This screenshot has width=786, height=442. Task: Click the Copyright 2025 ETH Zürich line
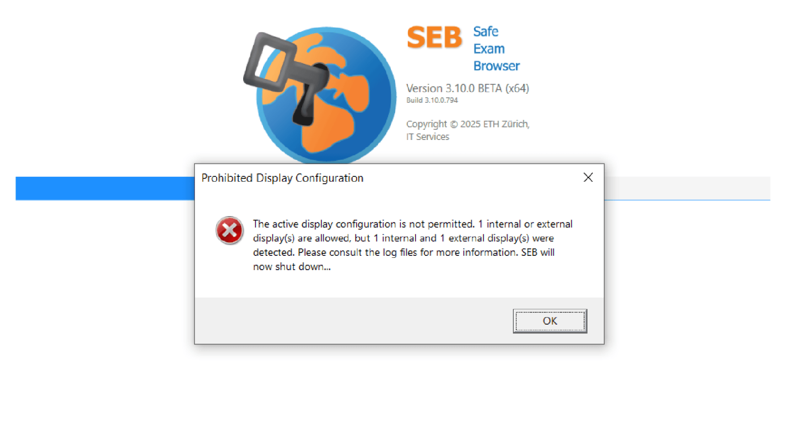pyautogui.click(x=468, y=124)
